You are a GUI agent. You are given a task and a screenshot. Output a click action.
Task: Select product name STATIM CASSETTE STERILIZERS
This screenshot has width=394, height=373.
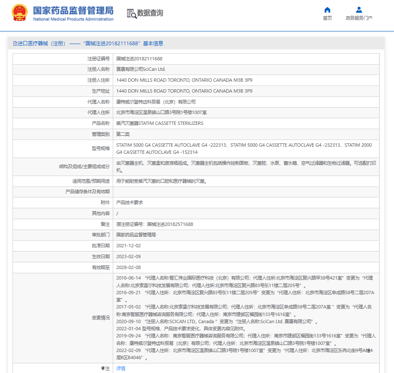coord(160,123)
